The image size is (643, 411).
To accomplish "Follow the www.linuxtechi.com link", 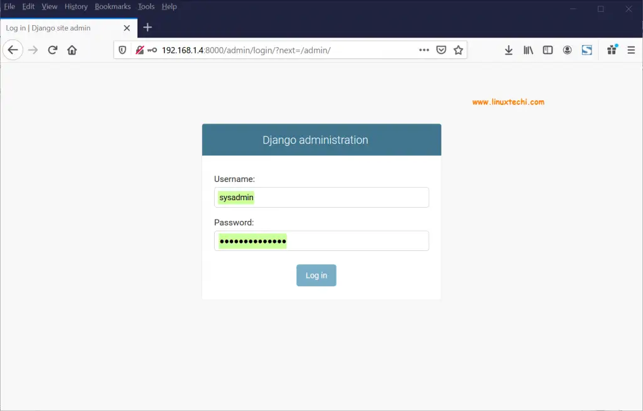I will 508,101.
